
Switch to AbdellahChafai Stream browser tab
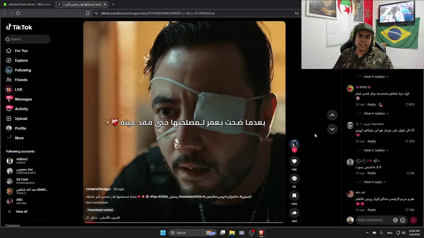click(27, 4)
